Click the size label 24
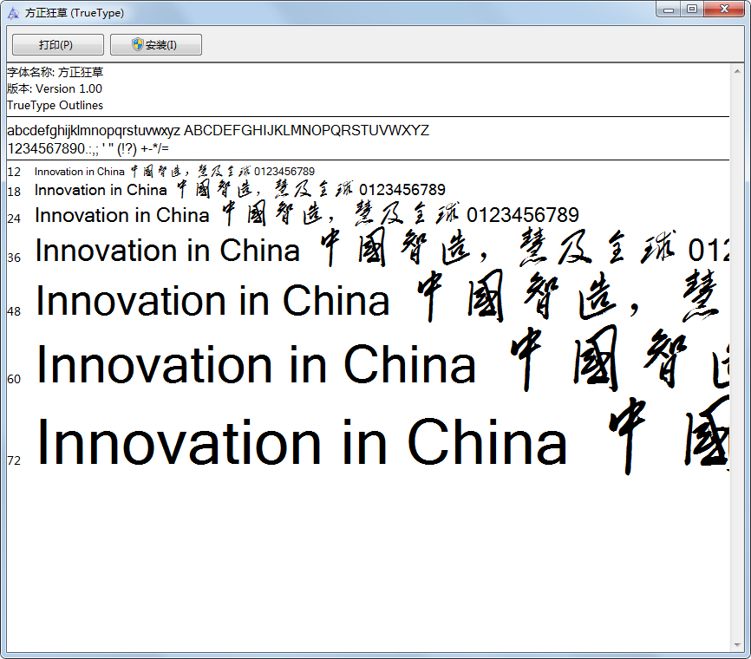Image resolution: width=751 pixels, height=659 pixels. 14,219
